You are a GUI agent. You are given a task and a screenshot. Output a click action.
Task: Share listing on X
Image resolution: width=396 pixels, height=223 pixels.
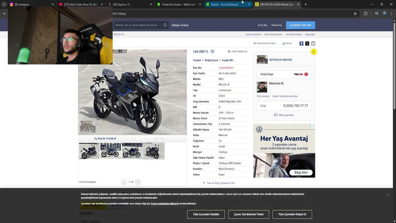click(x=307, y=43)
